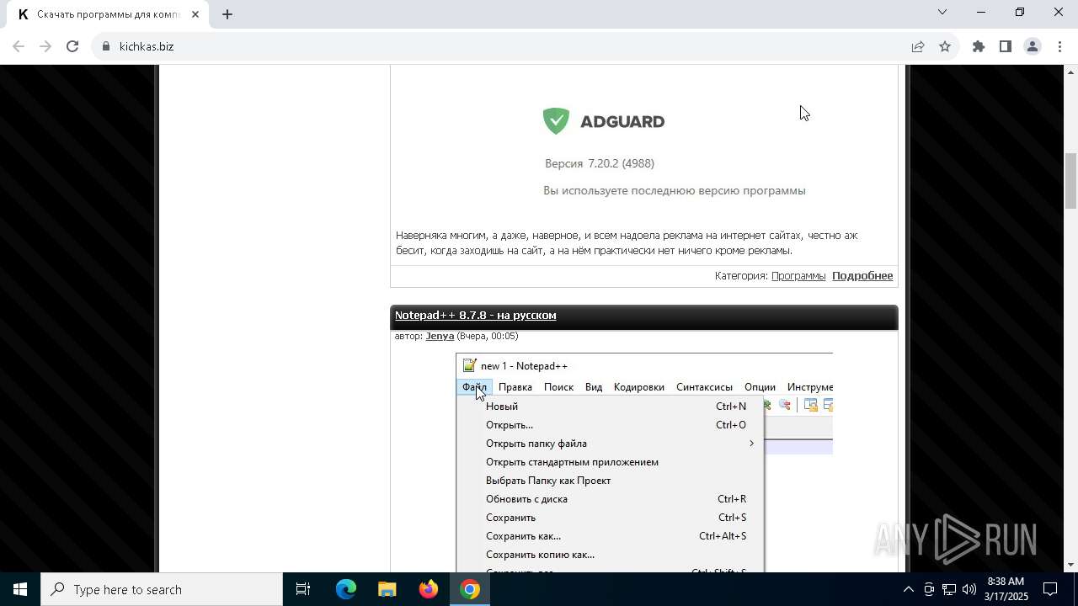Share this page icon in address bar
The width and height of the screenshot is (1078, 606).
coord(918,46)
